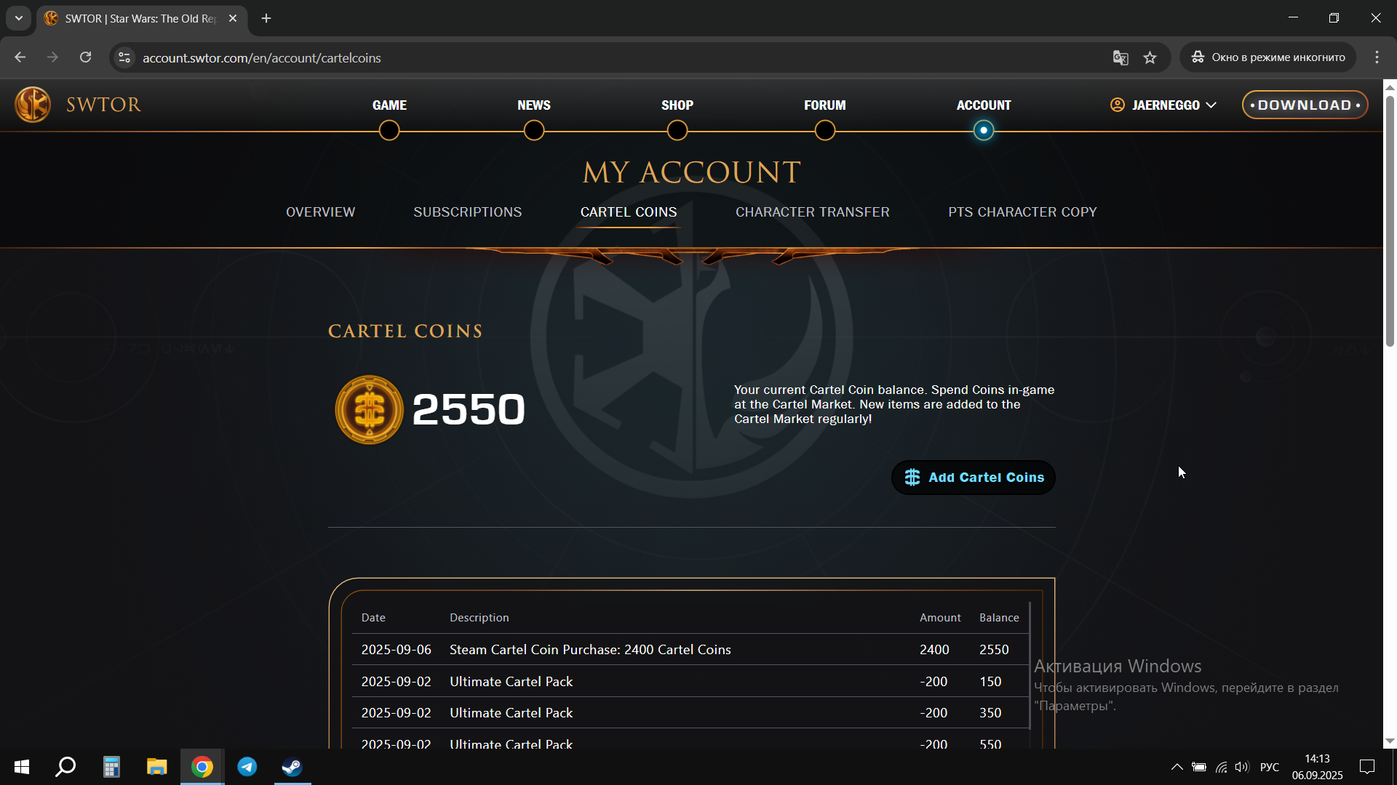Click the page vertical scrollbar thumb

1390,220
